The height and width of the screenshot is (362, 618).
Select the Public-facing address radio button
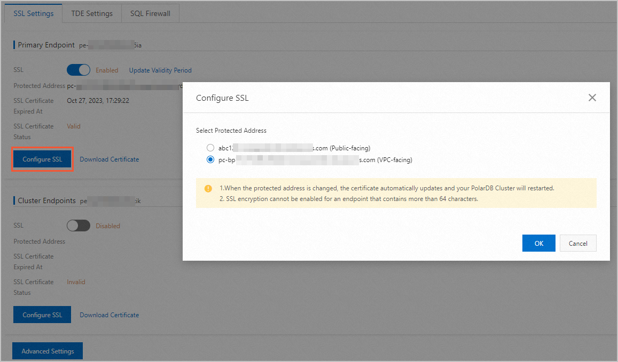210,148
